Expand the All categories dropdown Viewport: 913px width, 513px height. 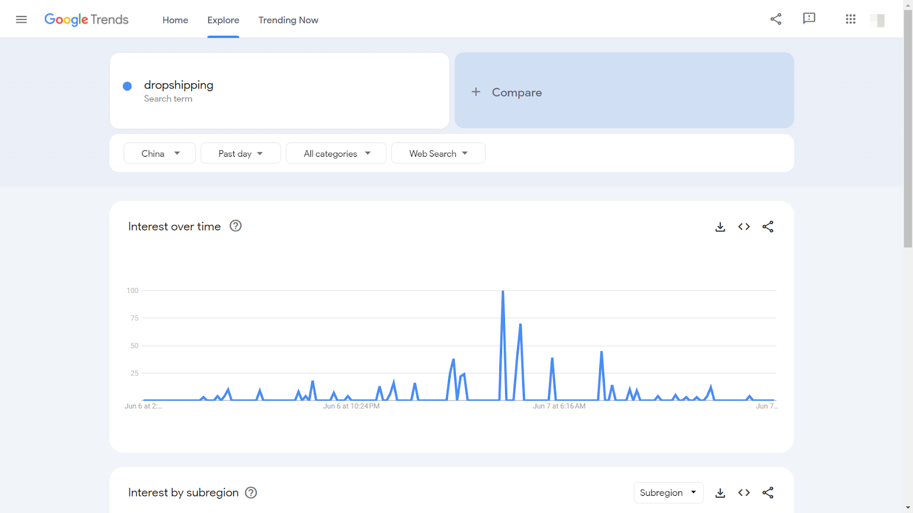[x=336, y=153]
